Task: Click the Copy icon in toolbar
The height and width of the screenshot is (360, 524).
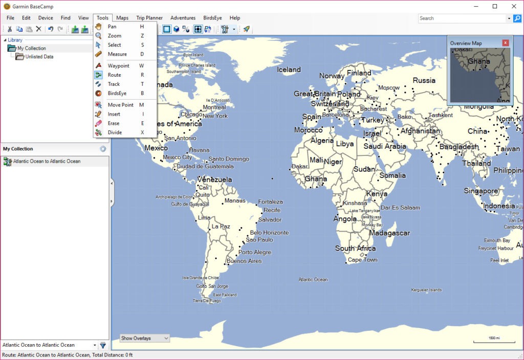Action: pos(19,29)
